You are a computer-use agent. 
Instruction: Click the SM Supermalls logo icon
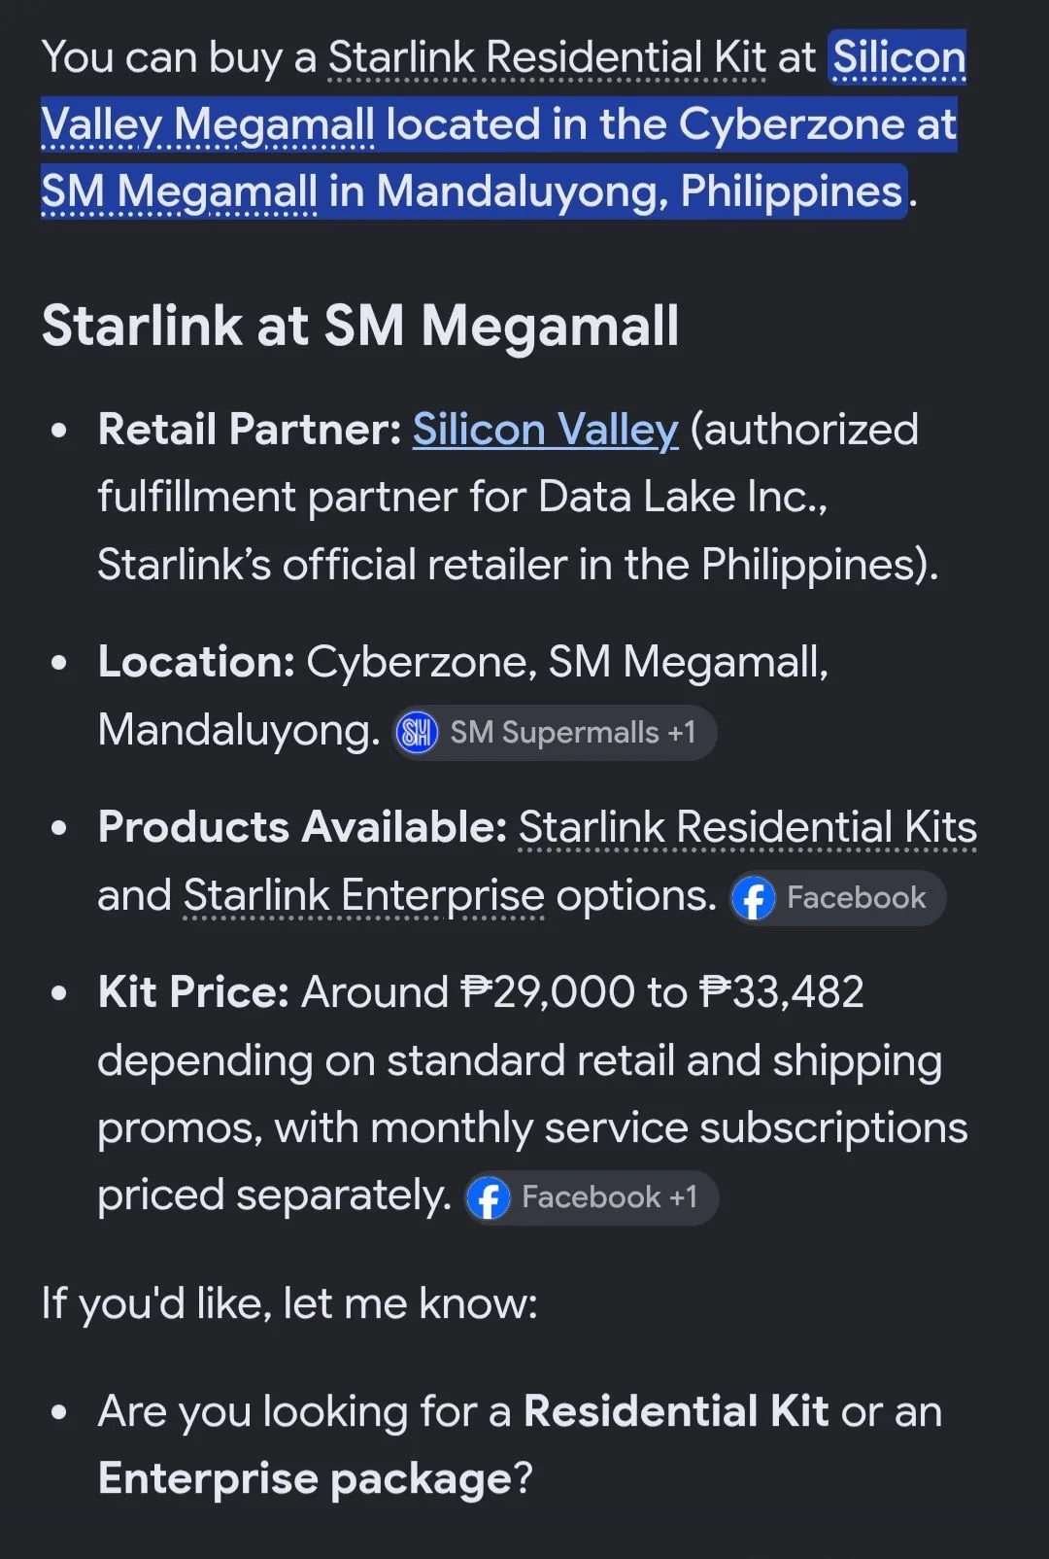click(x=418, y=732)
